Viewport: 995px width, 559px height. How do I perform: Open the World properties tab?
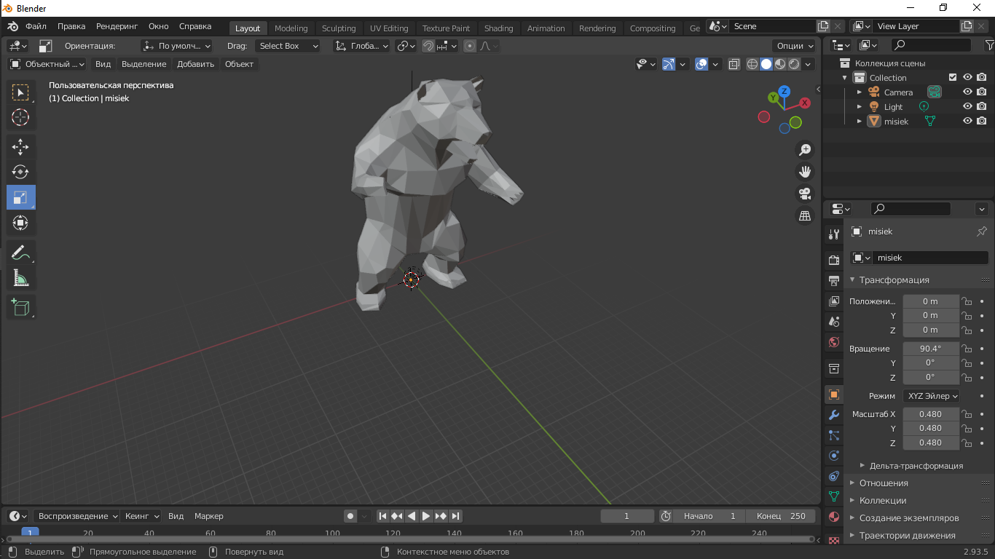point(834,342)
